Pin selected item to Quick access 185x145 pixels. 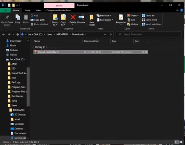7,20
